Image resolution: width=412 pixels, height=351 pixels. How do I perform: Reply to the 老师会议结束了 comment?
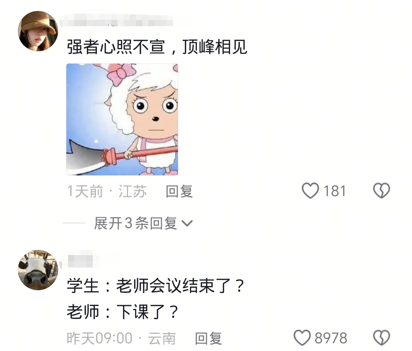tap(208, 338)
